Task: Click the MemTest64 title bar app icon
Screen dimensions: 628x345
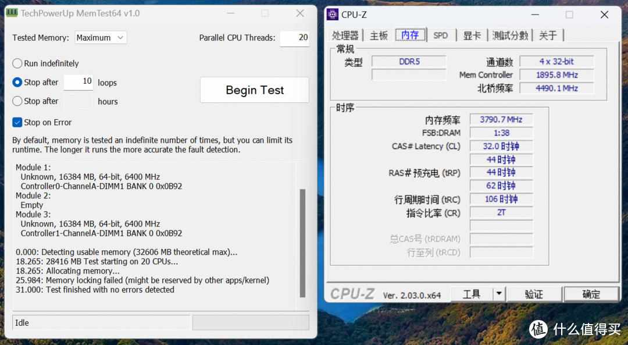Action: [x=12, y=13]
